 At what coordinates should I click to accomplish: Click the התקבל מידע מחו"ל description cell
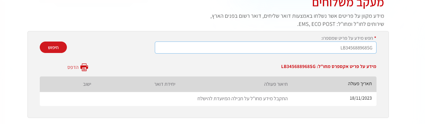point(242,98)
